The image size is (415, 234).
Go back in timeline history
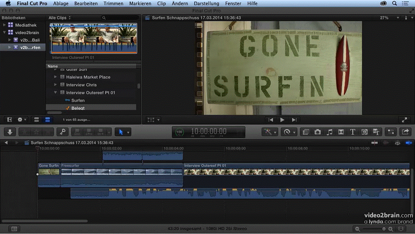click(6, 142)
